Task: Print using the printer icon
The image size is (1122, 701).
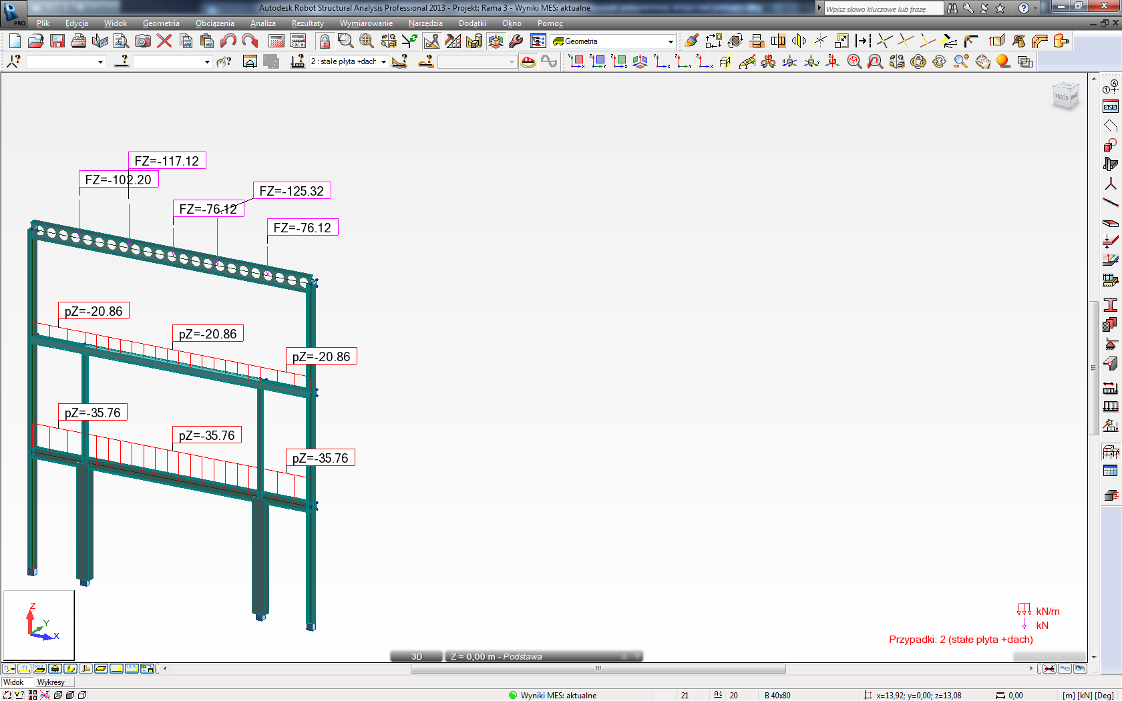Action: point(79,41)
